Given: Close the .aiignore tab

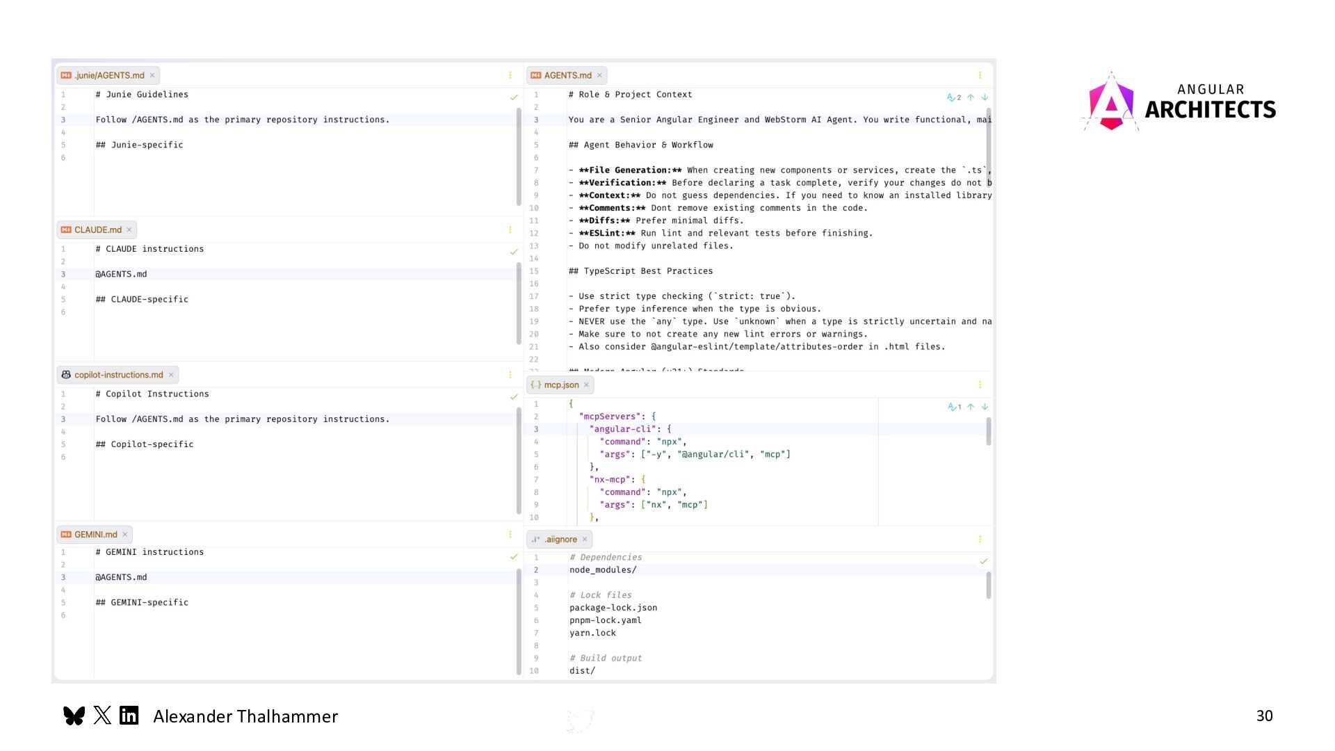Looking at the screenshot, I should 585,540.
